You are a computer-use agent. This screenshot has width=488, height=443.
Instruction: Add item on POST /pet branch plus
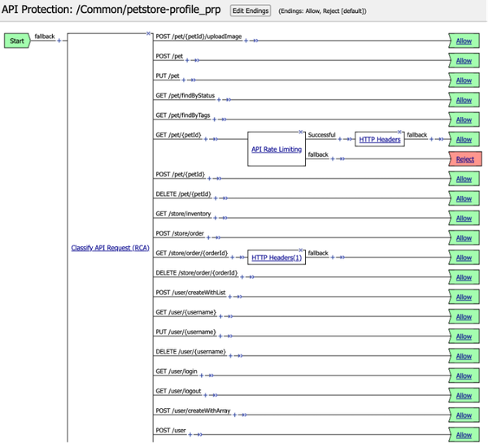coord(187,60)
